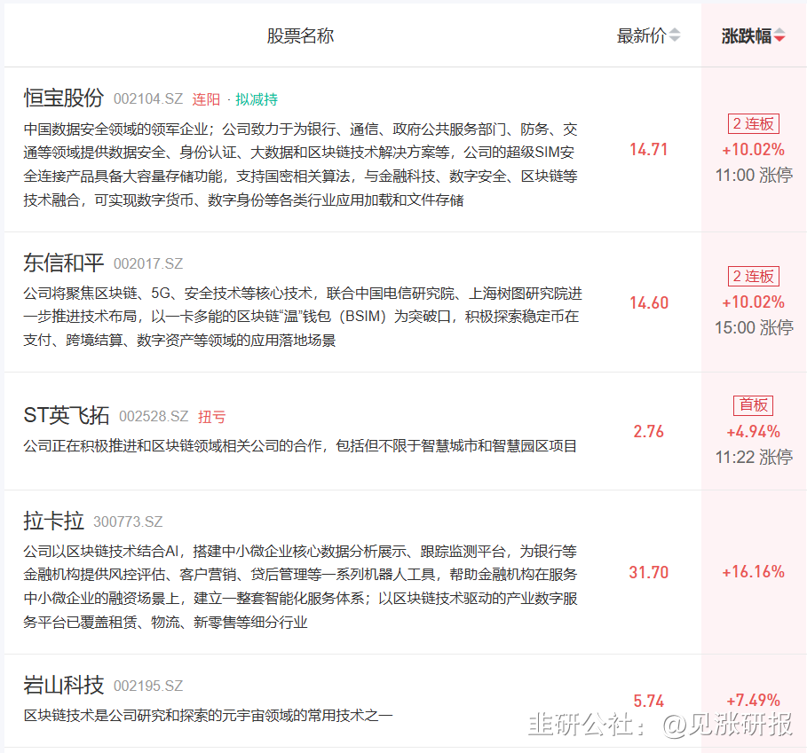Click the 2连板 badge for 恒宝股份
The height and width of the screenshot is (753, 807).
point(754,124)
